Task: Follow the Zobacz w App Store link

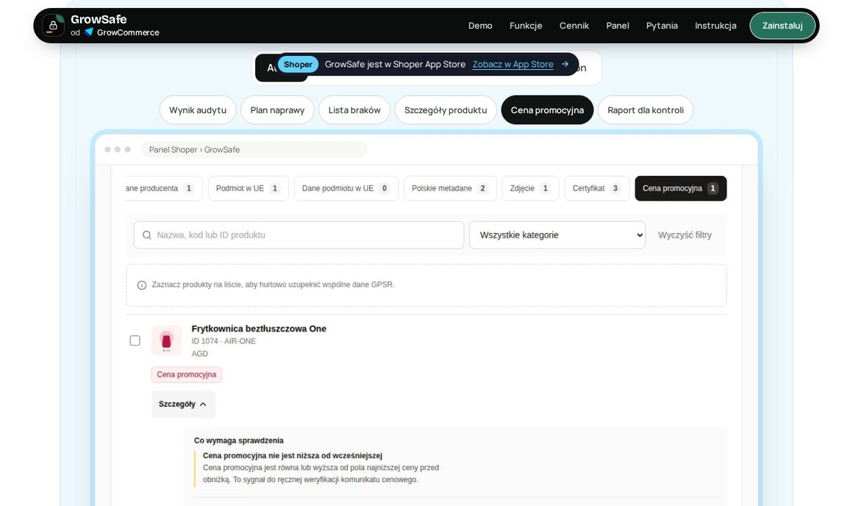Action: (513, 64)
